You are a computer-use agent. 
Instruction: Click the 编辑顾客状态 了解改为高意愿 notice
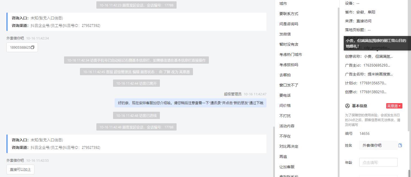[x=136, y=72]
